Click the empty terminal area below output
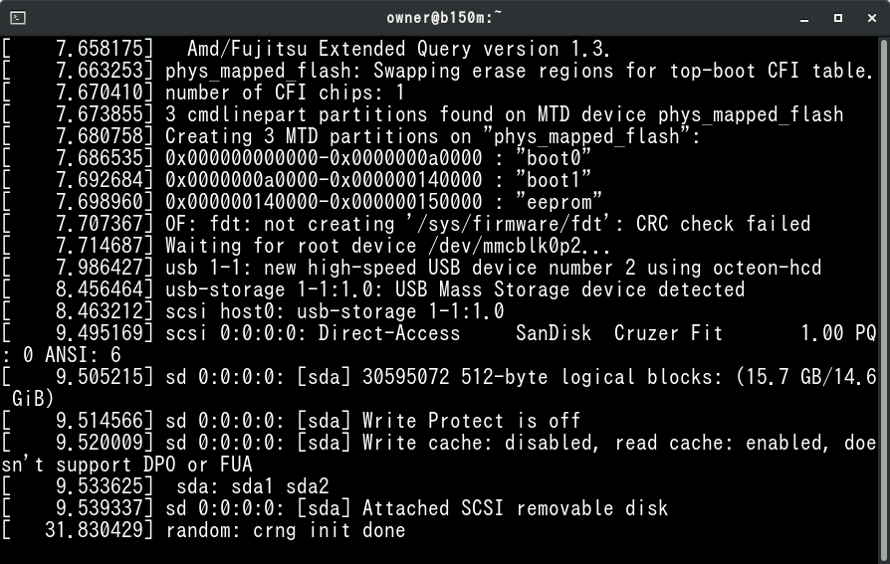The width and height of the screenshot is (890, 564). (x=440, y=551)
